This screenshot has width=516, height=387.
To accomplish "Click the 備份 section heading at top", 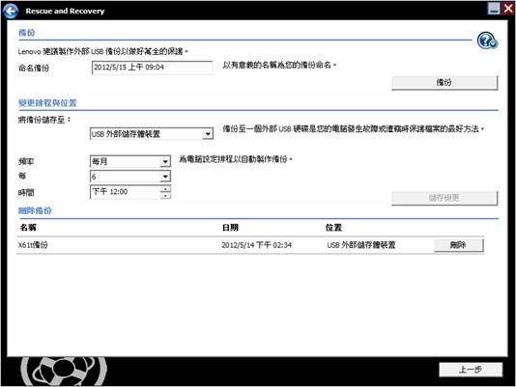I will pos(27,33).
